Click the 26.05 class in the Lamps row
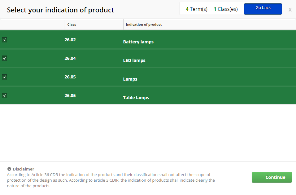The width and height of the screenshot is (296, 195). [70, 77]
